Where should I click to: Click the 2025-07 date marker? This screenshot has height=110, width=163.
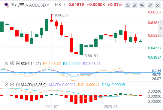(51, 107)
